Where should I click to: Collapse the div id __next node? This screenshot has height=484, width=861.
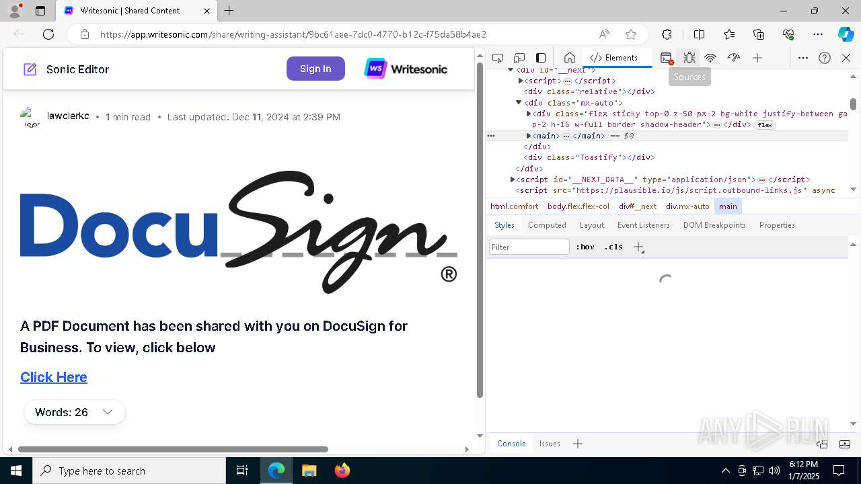511,70
